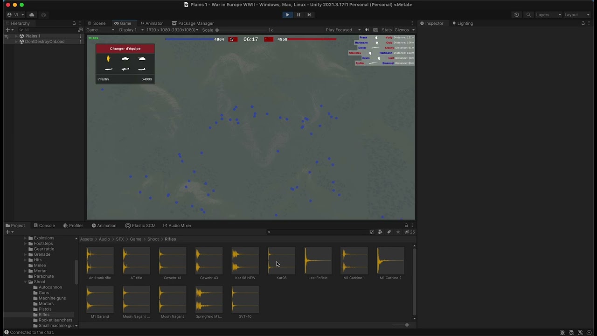The width and height of the screenshot is (597, 336).
Task: Click the Shoot breadcrumb in Project path
Action: [153, 239]
